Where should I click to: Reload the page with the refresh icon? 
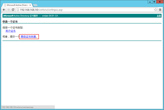pos(13,10)
